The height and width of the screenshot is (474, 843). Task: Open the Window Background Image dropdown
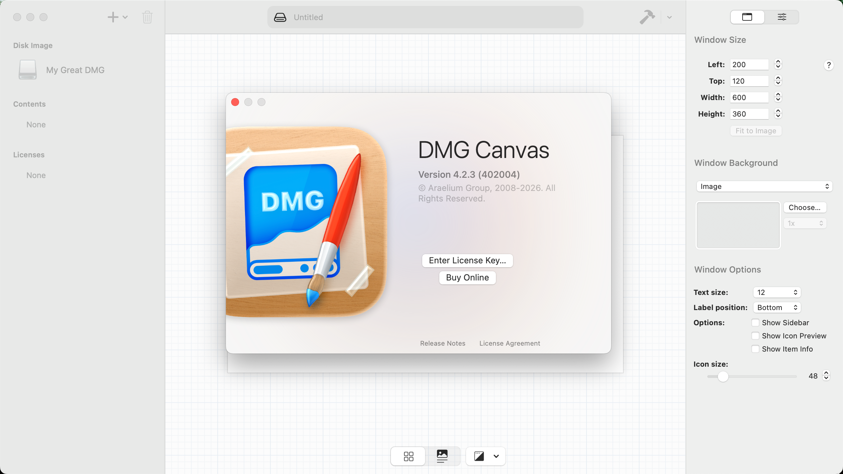point(764,186)
